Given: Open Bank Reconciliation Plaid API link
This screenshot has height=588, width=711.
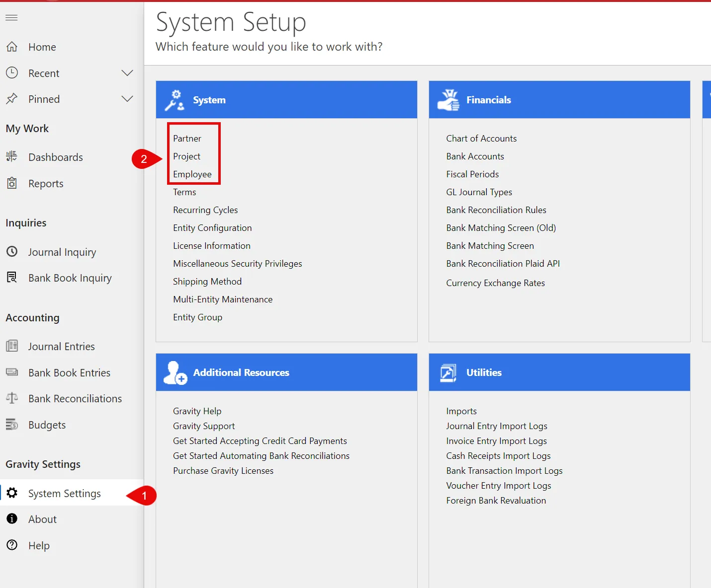Looking at the screenshot, I should 503,264.
